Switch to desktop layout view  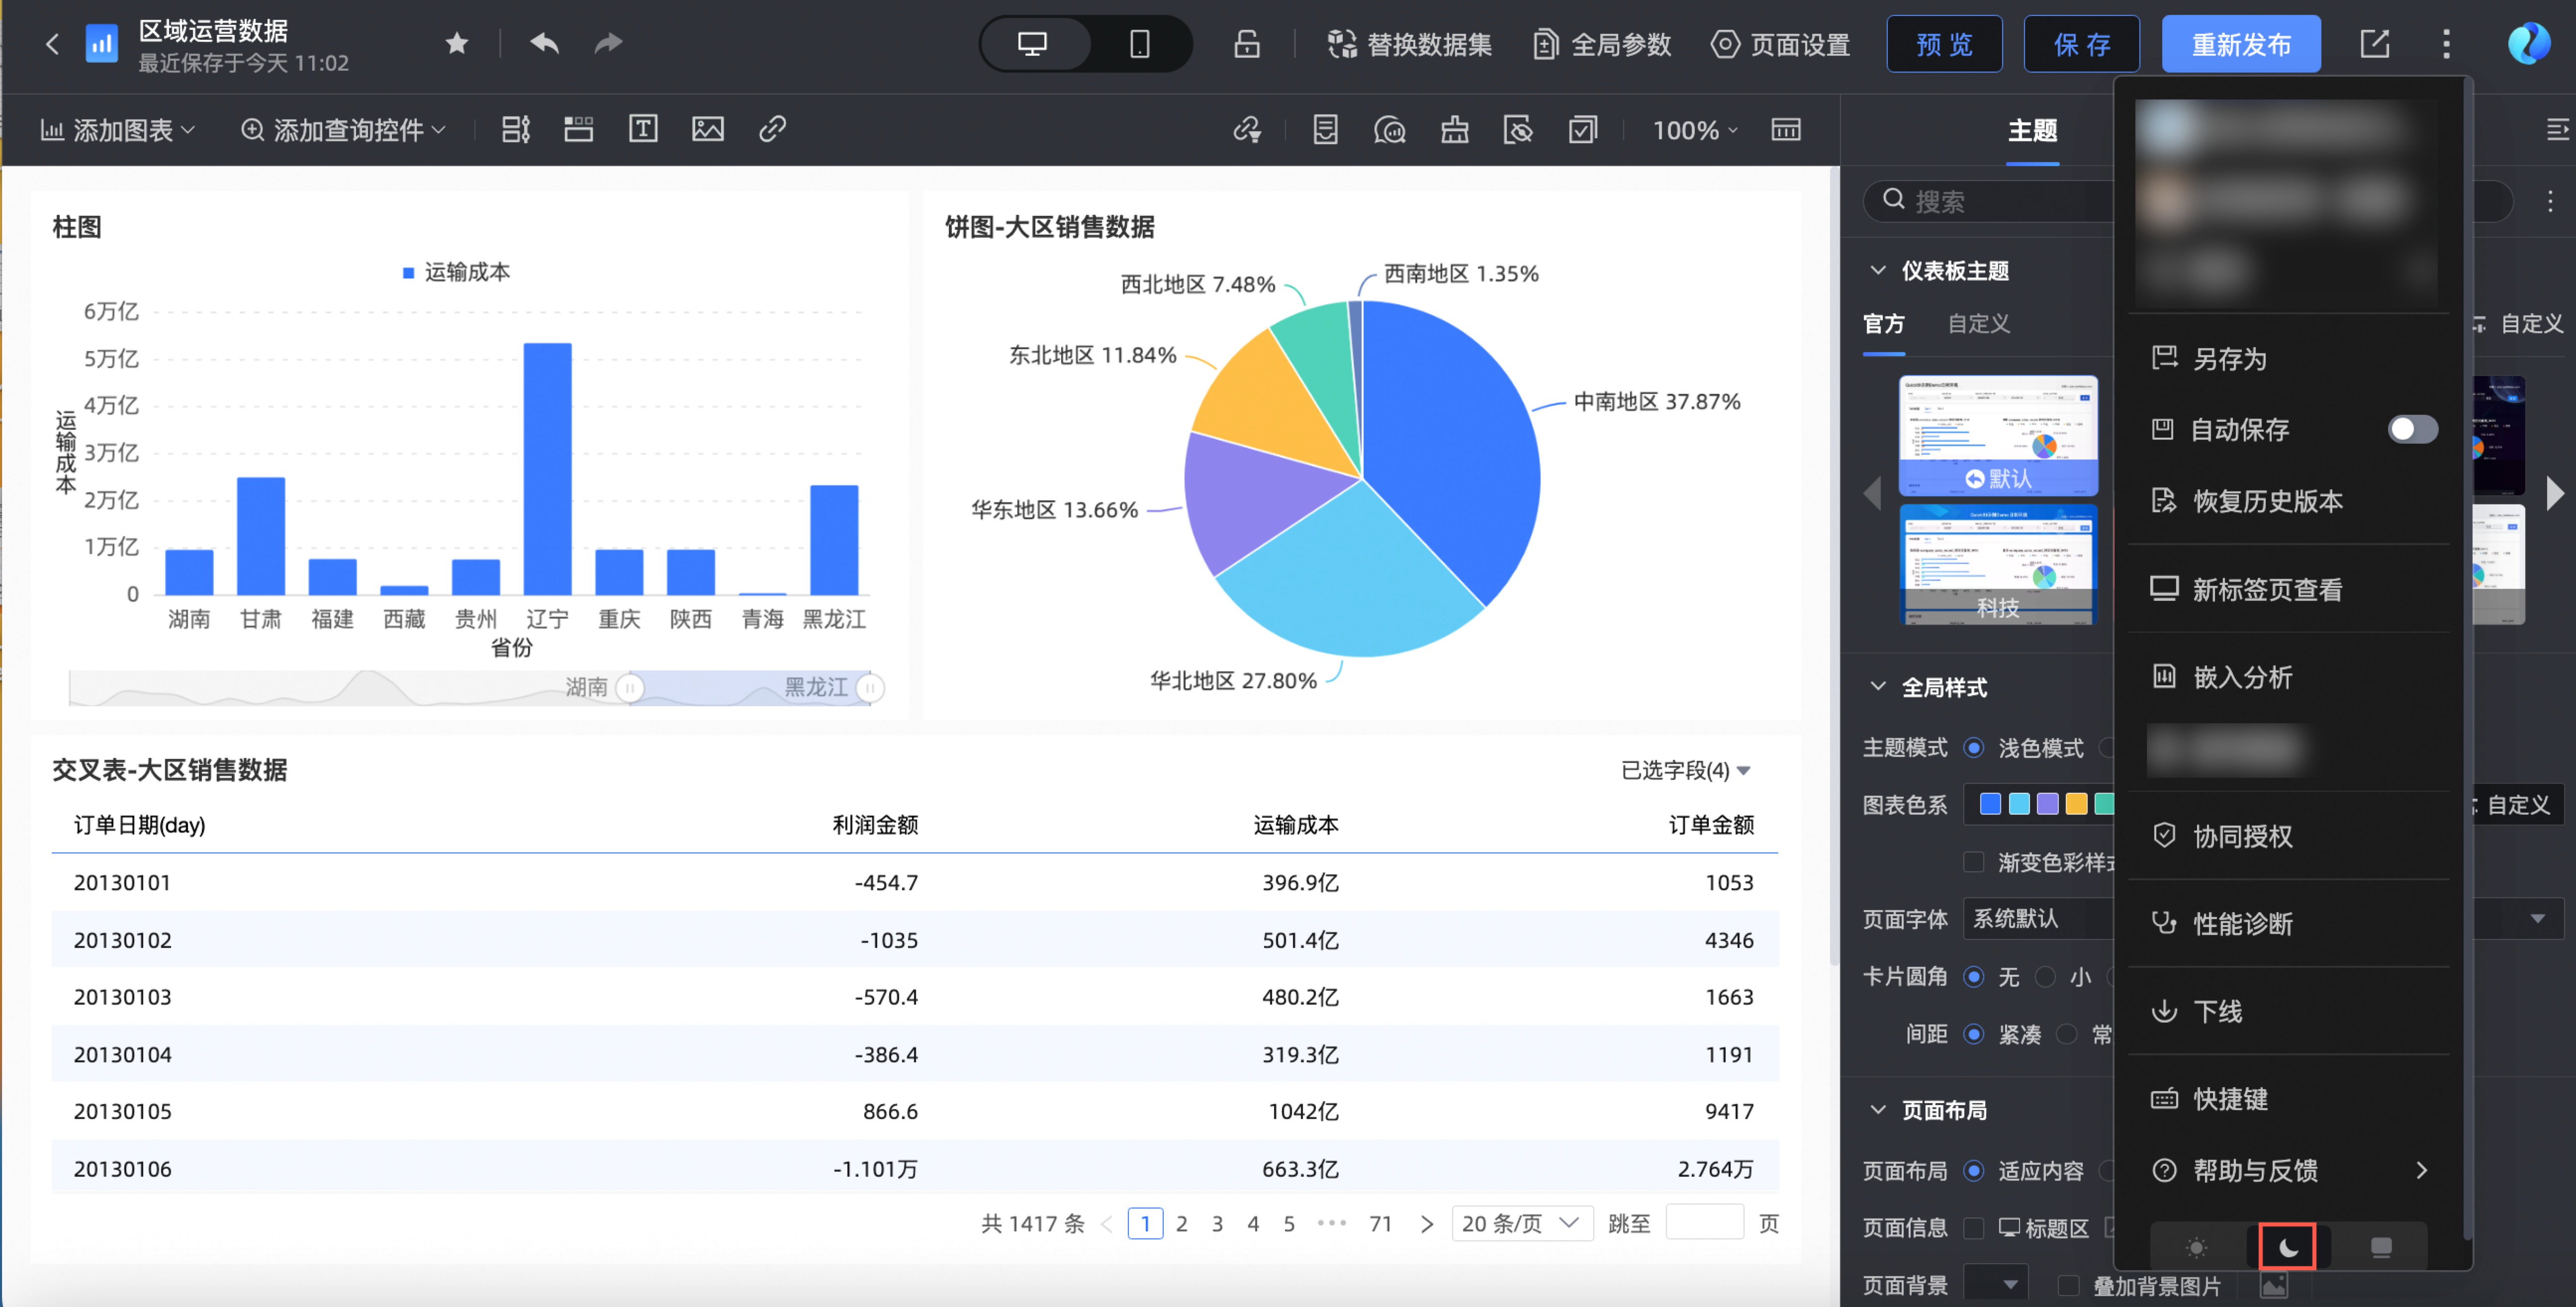(1032, 44)
